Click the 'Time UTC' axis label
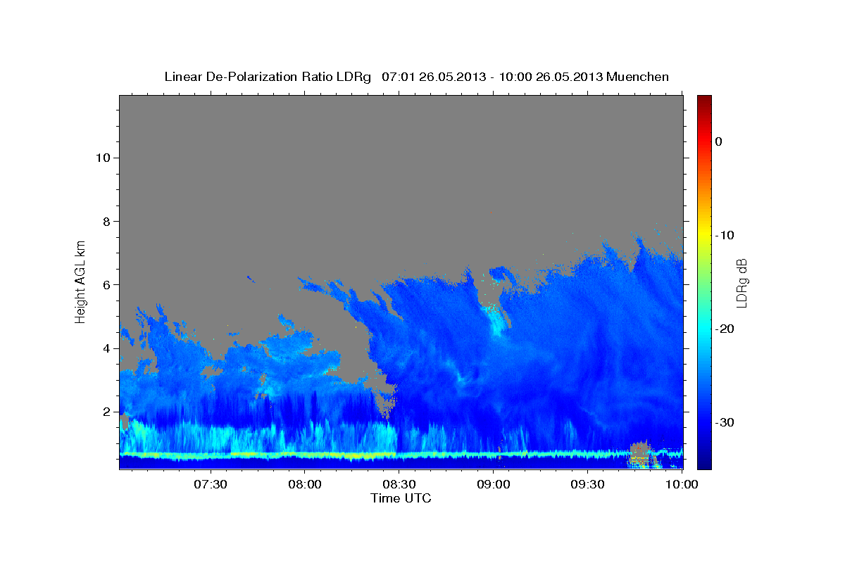 [401, 498]
